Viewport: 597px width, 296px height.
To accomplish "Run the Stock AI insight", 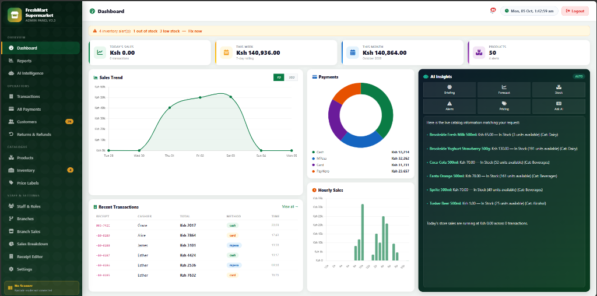I will pyautogui.click(x=559, y=89).
